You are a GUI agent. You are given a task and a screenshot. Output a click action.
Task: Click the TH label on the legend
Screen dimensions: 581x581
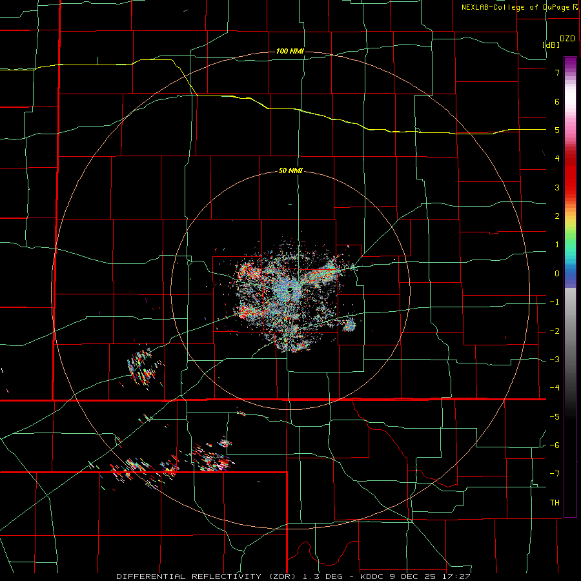pyautogui.click(x=555, y=502)
